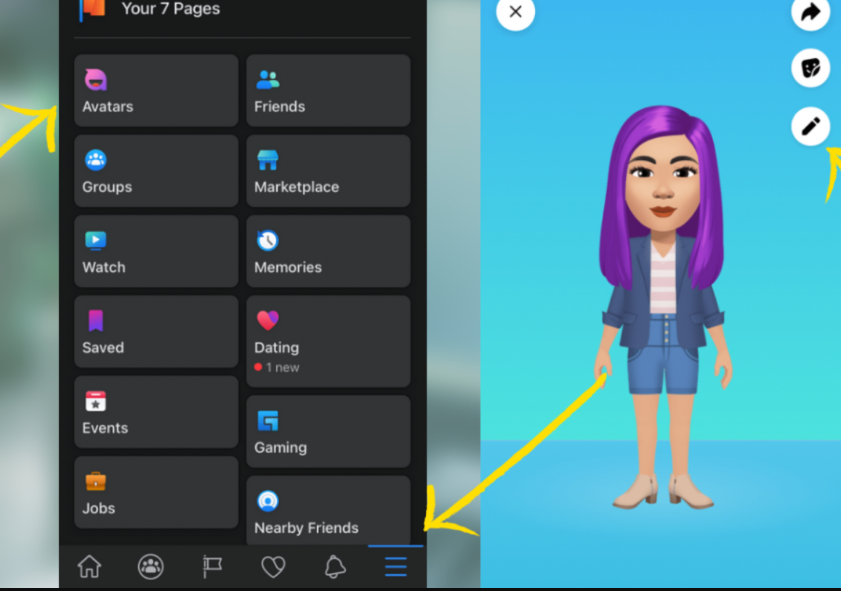Open the Notifications bell tab
841x591 pixels.
coord(334,566)
